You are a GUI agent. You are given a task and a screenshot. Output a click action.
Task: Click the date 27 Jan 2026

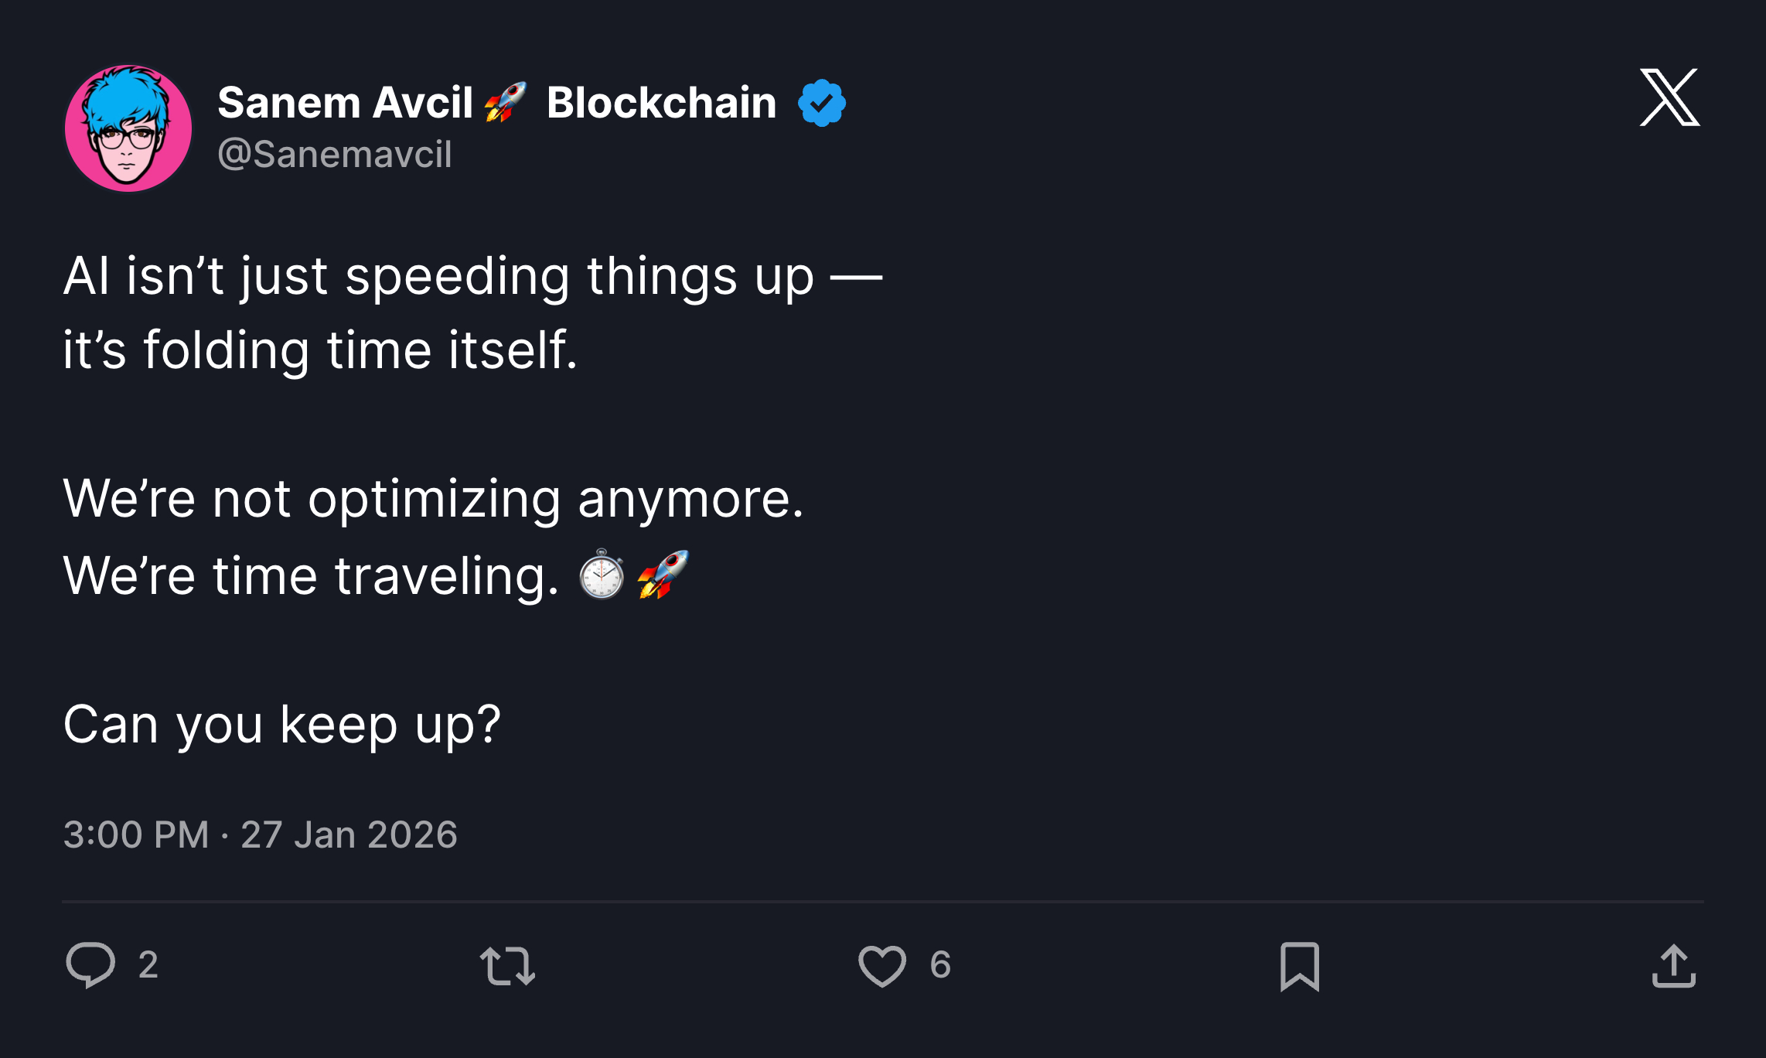pos(348,834)
